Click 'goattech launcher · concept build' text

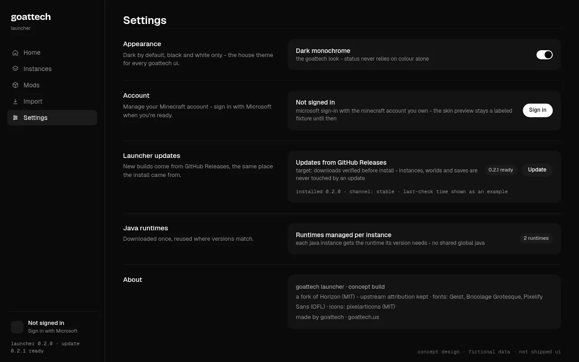point(340,286)
